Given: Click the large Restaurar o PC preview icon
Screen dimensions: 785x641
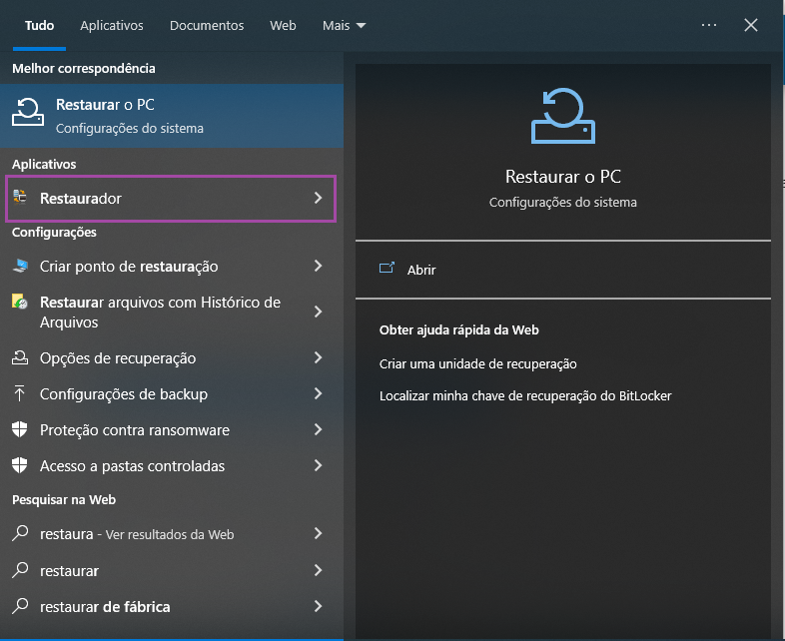Looking at the screenshot, I should [x=563, y=116].
